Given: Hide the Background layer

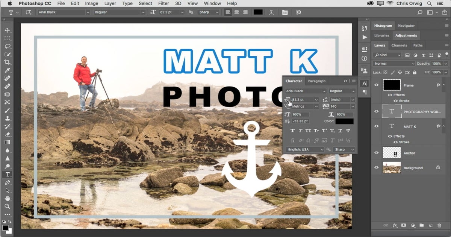Looking at the screenshot, I should 377,167.
